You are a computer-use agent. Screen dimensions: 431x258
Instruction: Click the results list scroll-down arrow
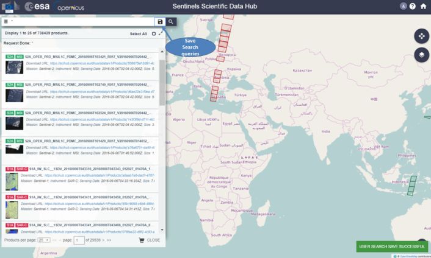pos(162,230)
